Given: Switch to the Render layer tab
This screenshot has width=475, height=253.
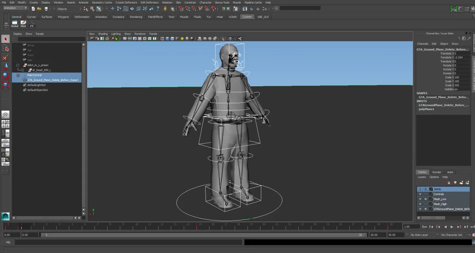Looking at the screenshot, I should pyautogui.click(x=437, y=172).
